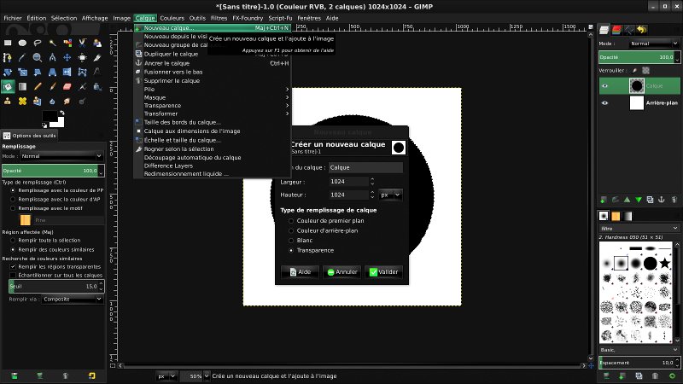Choose Couleur de premier plan fill

pos(326,221)
